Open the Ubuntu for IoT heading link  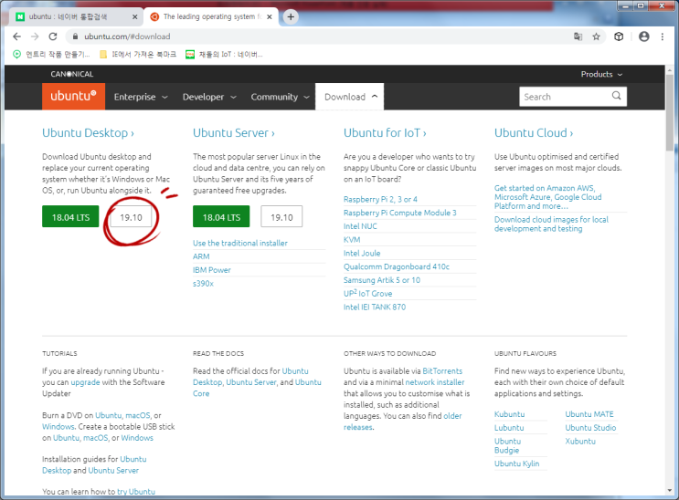coord(385,133)
